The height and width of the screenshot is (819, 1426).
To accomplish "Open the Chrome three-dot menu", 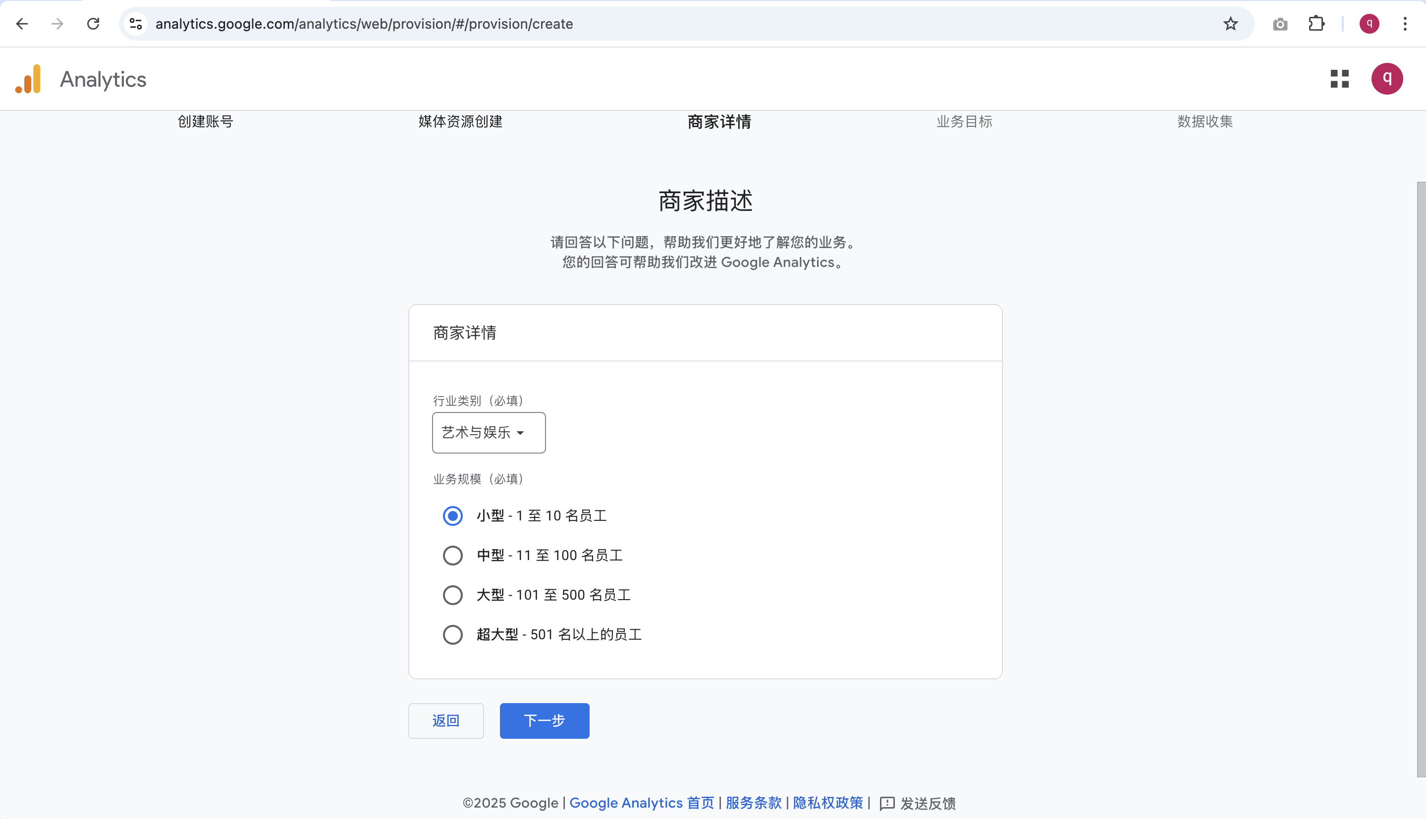I will tap(1405, 24).
